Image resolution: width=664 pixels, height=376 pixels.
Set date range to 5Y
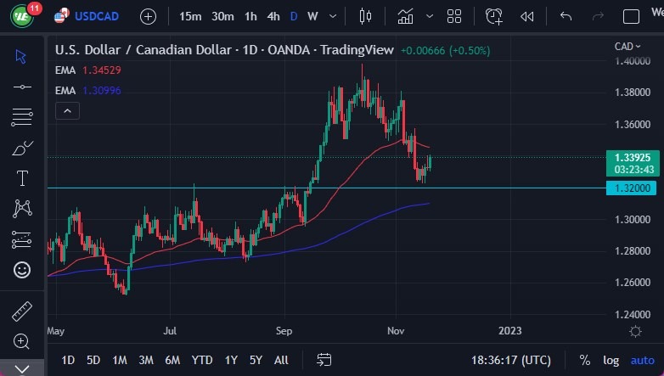pyautogui.click(x=256, y=360)
